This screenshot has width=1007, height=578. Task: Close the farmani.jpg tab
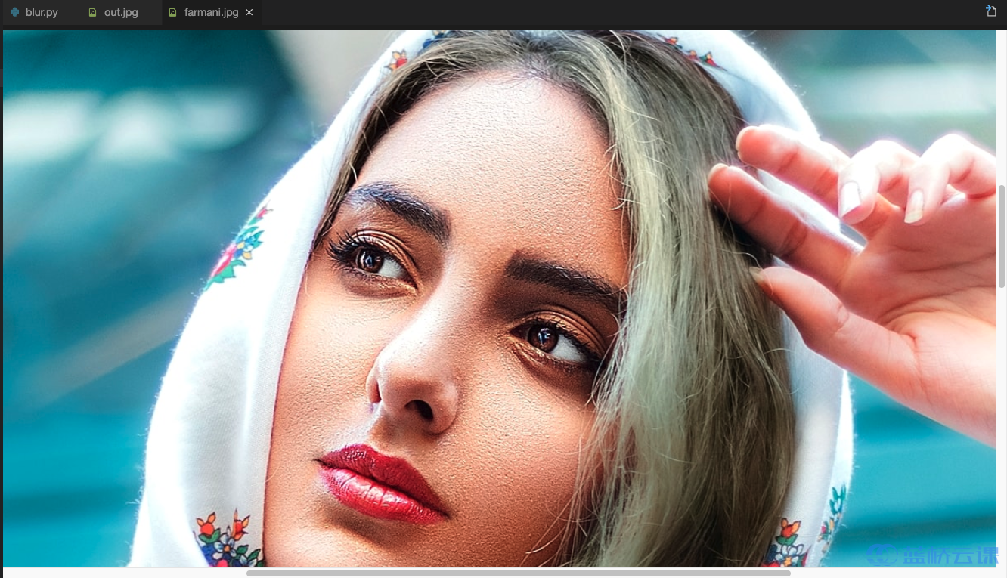(x=249, y=13)
